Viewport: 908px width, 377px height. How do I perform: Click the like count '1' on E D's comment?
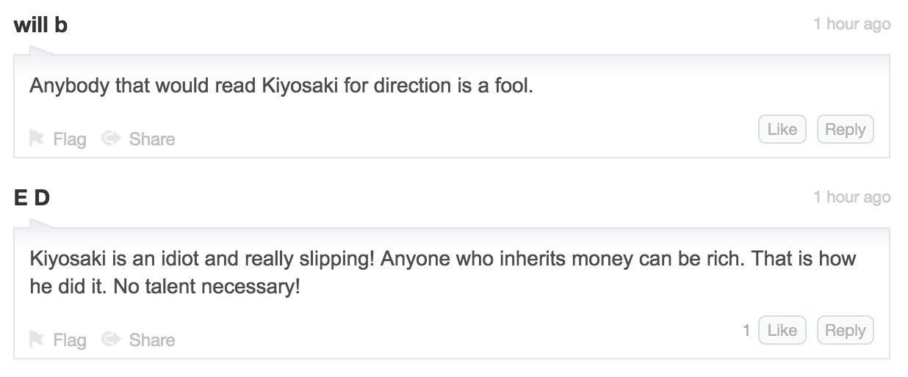[x=746, y=331]
